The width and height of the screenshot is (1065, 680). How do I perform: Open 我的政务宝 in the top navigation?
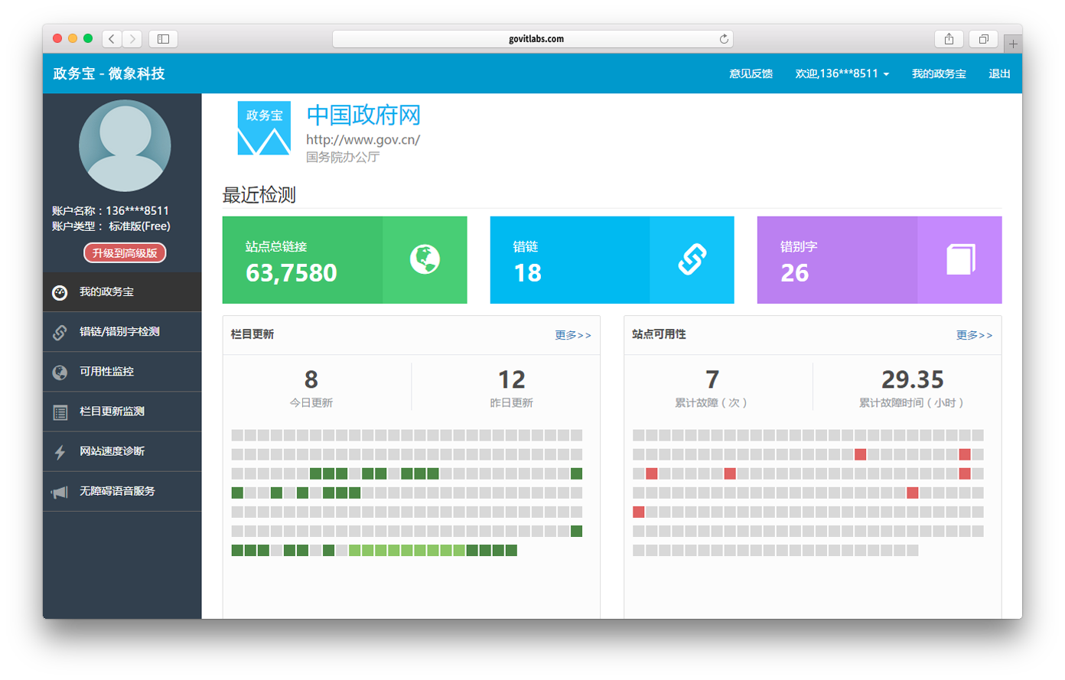pos(939,73)
